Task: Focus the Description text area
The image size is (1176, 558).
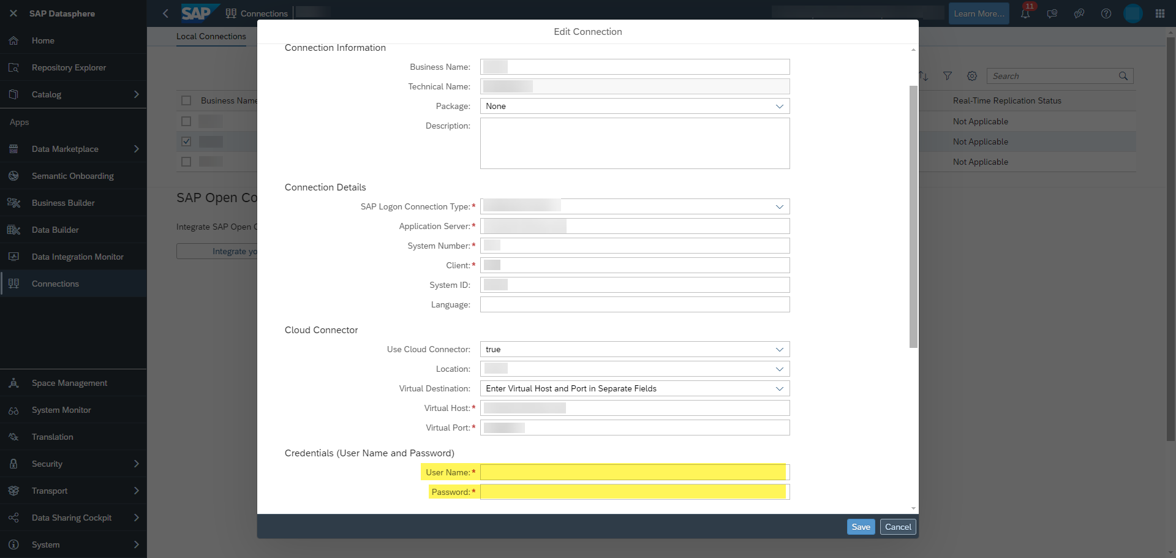Action: (x=635, y=143)
